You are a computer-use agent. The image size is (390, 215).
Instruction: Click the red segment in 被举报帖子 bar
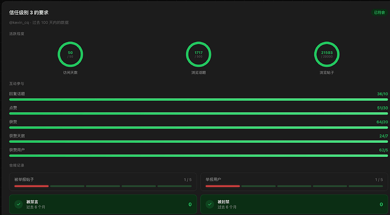tap(31, 186)
